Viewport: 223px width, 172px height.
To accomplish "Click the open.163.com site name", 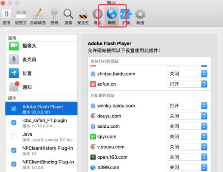I will click(112, 157).
